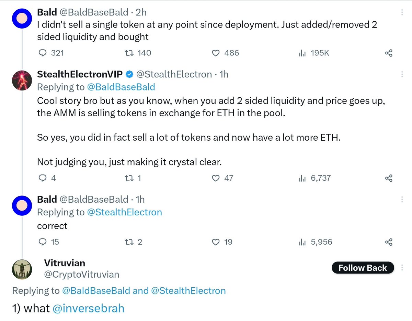Open the @inversebrah mention link
The width and height of the screenshot is (412, 321).
(88, 308)
